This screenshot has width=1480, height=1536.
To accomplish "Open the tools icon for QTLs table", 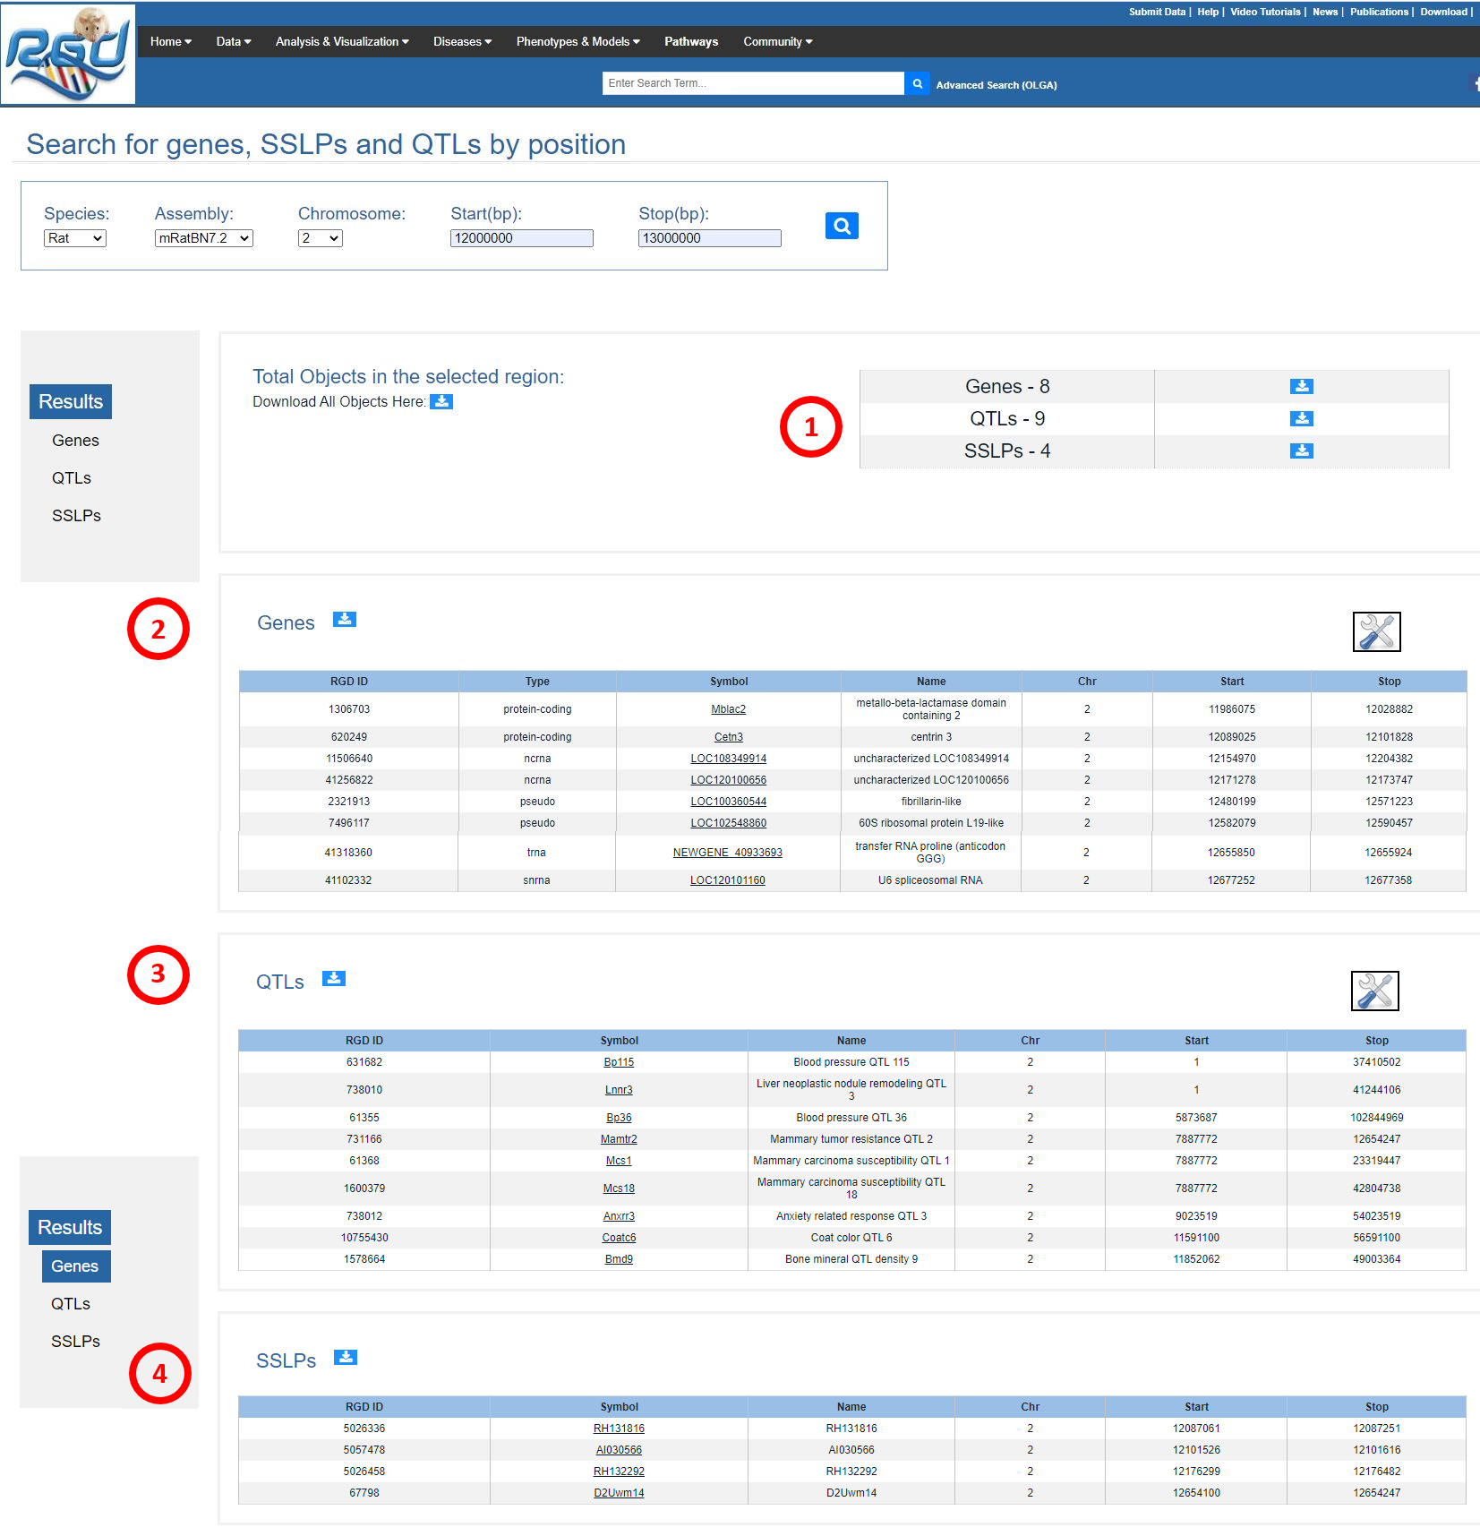I will click(1374, 991).
